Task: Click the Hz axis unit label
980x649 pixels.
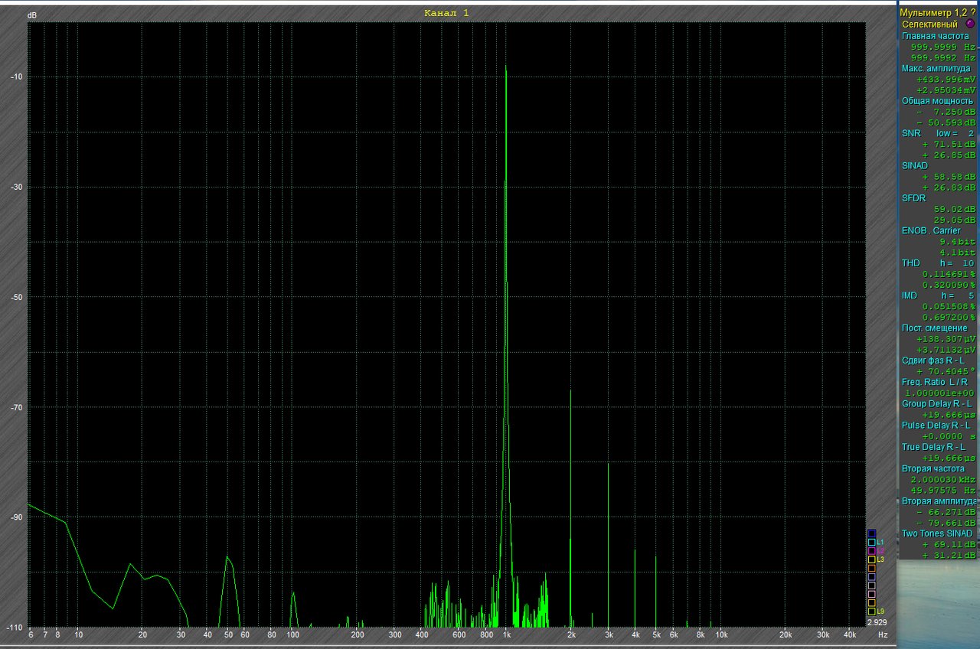Action: point(883,635)
